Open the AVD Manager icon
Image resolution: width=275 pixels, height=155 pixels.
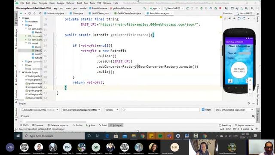pyautogui.click(x=241, y=8)
